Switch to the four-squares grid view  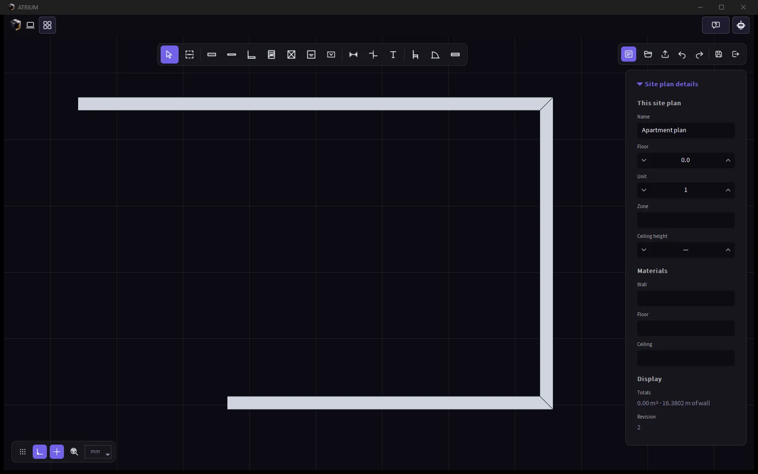(x=47, y=25)
